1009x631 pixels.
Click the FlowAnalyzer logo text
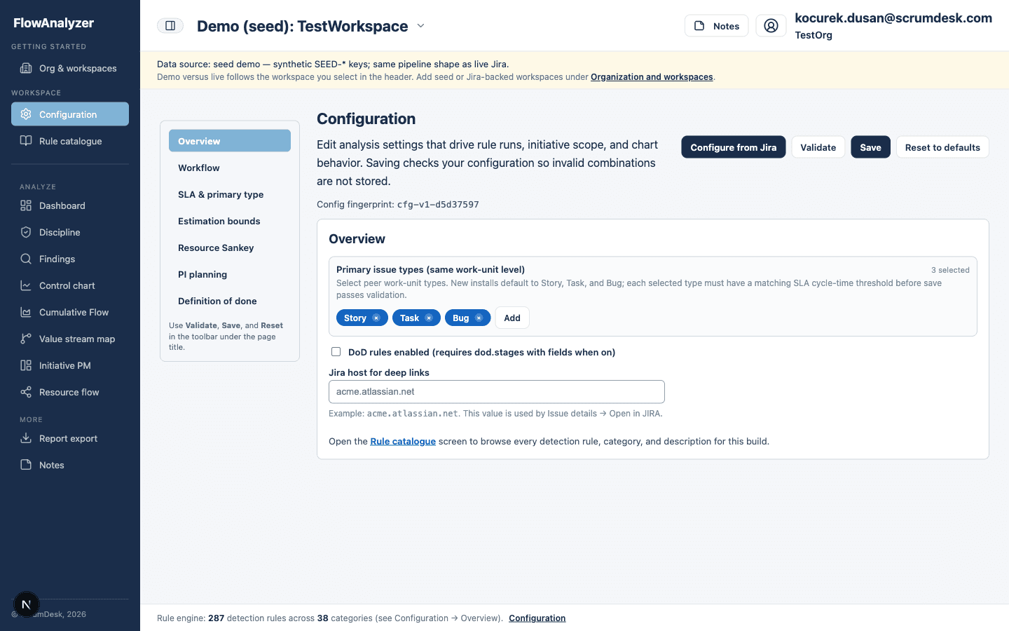click(x=54, y=23)
